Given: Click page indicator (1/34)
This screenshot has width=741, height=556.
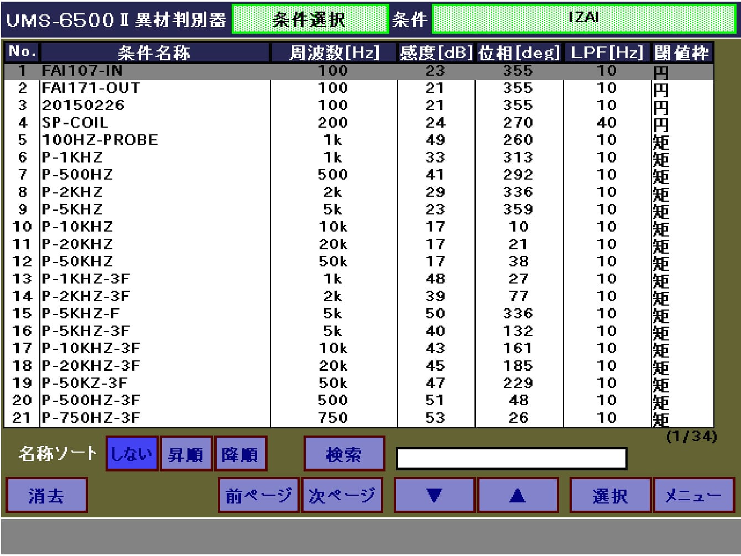Looking at the screenshot, I should (691, 436).
